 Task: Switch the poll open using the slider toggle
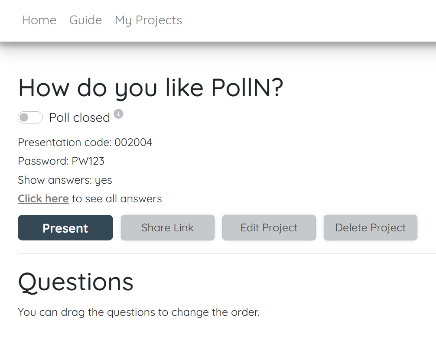pyautogui.click(x=30, y=117)
